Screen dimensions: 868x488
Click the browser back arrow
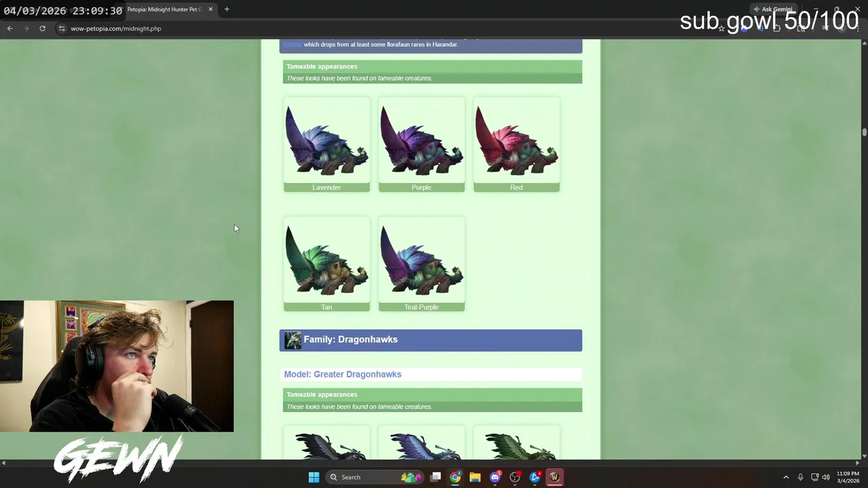coord(9,28)
